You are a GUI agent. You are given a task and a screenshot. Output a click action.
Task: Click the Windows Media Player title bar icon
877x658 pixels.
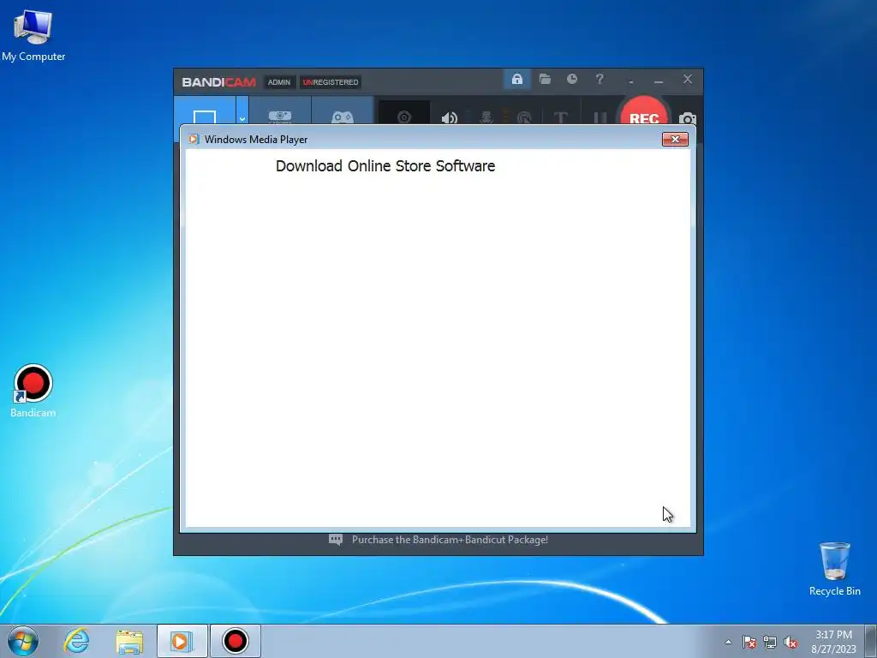[194, 140]
